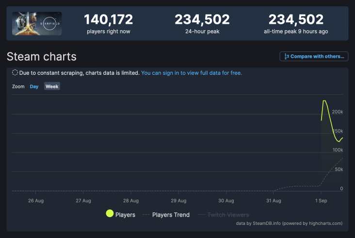Image resolution: width=355 pixels, height=238 pixels.
Task: Click the '24-hour peak' caption
Action: [202, 32]
